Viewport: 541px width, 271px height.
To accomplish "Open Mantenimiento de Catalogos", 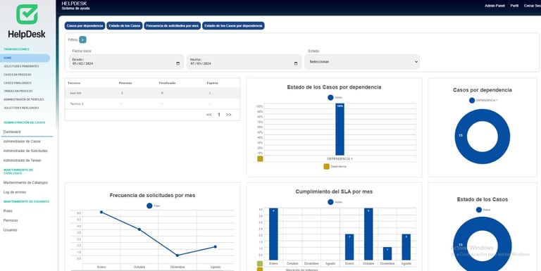I will tap(25, 182).
